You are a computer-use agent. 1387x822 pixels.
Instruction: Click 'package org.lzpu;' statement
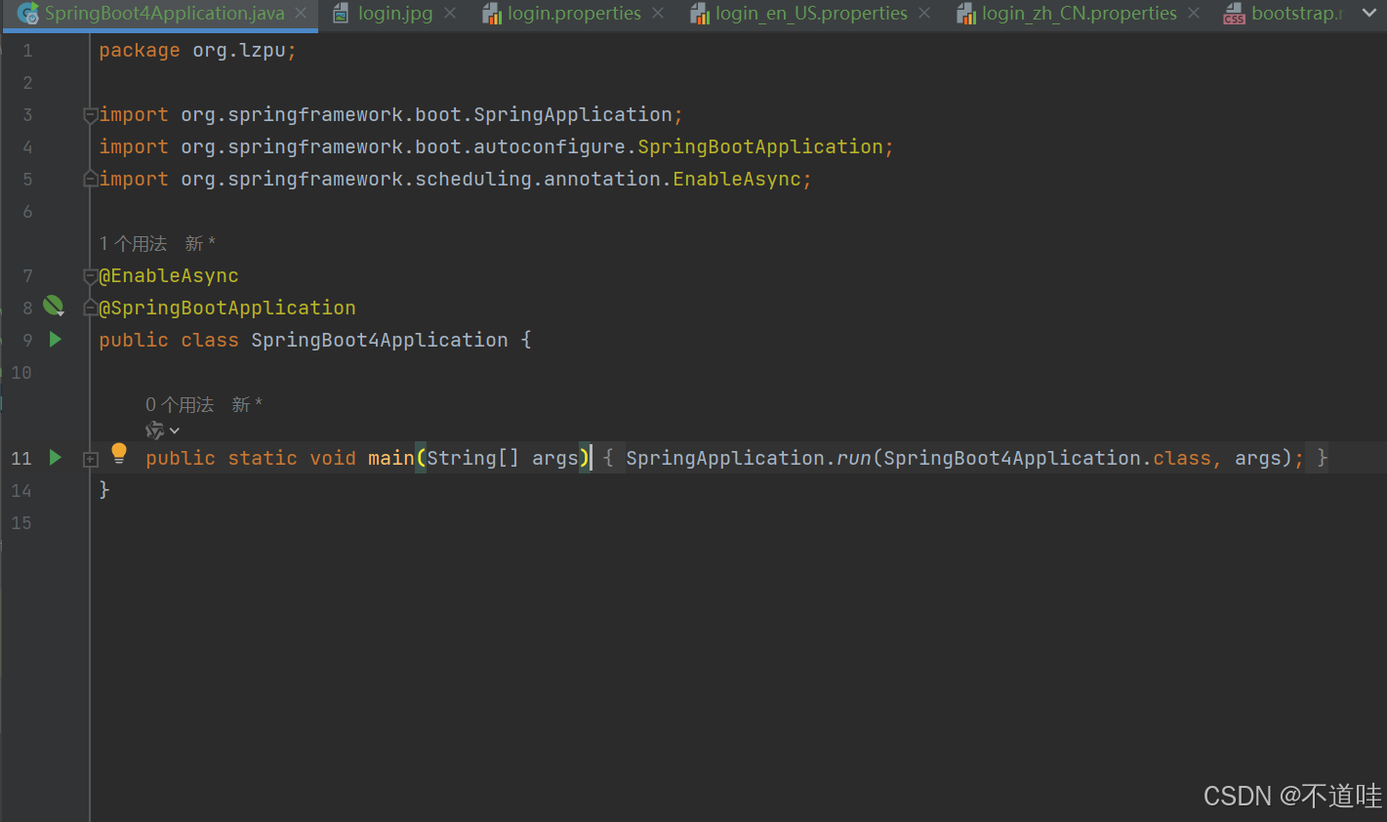tap(197, 50)
